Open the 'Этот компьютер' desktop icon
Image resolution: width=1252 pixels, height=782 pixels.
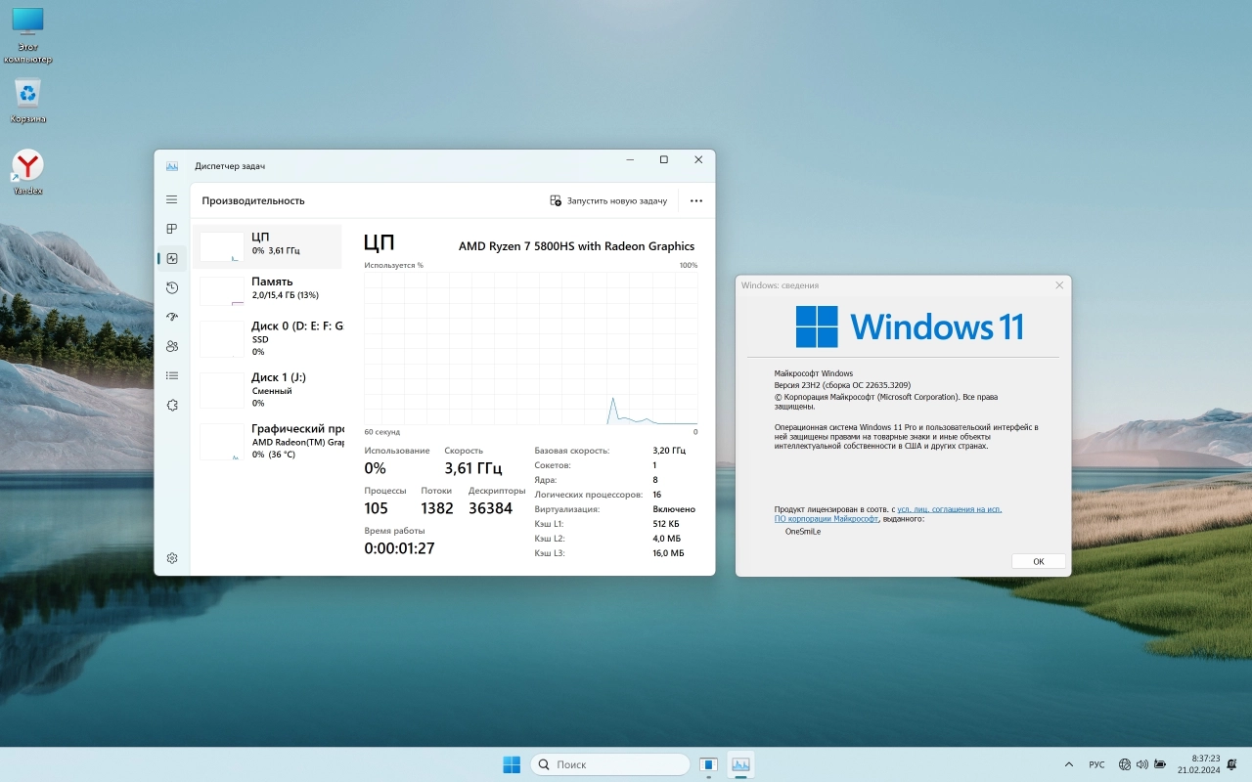coord(27,34)
